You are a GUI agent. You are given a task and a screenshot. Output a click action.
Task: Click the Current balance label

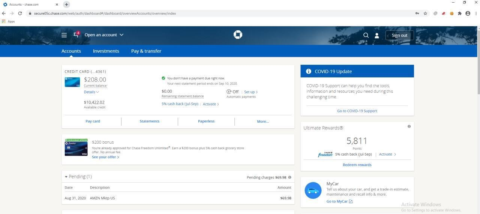pyautogui.click(x=95, y=86)
